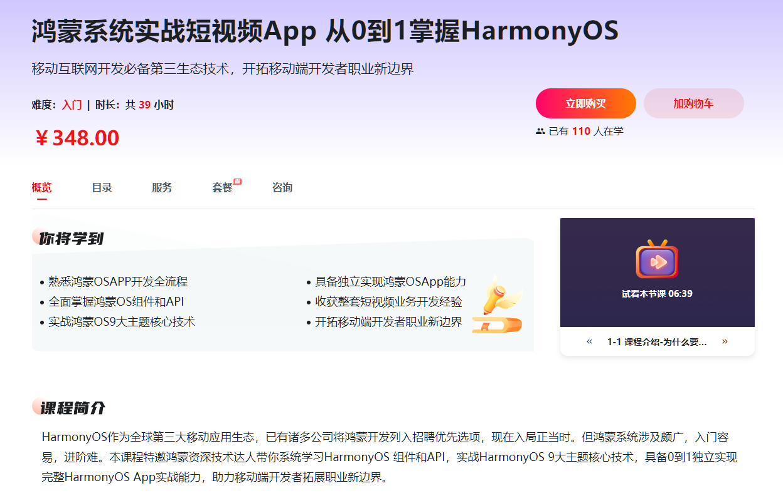The image size is (783, 503).
Task: Switch to the 咨询 tab
Action: pos(282,187)
